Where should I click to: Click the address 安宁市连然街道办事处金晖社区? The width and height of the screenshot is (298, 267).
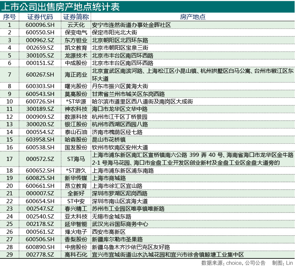tap(131, 25)
